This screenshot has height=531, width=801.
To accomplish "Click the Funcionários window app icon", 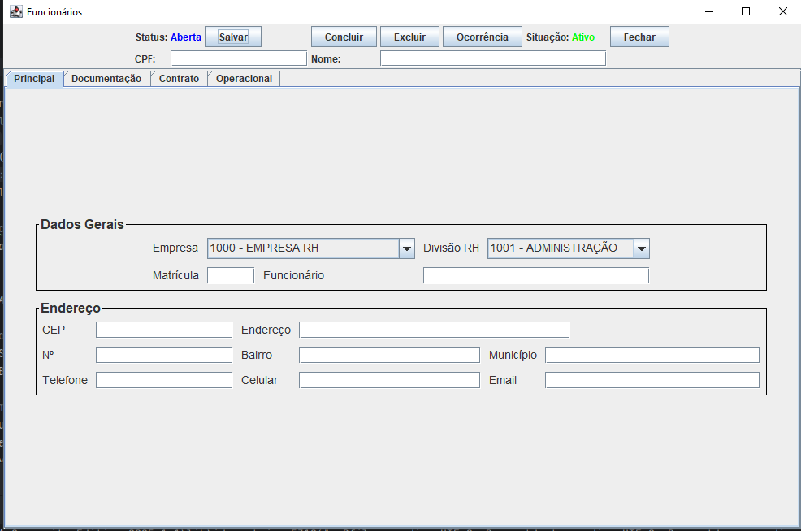I will point(16,11).
